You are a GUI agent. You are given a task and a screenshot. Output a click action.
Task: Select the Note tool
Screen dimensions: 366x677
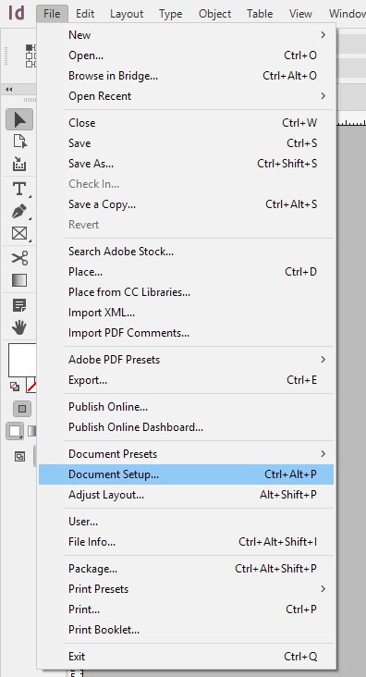point(19,306)
